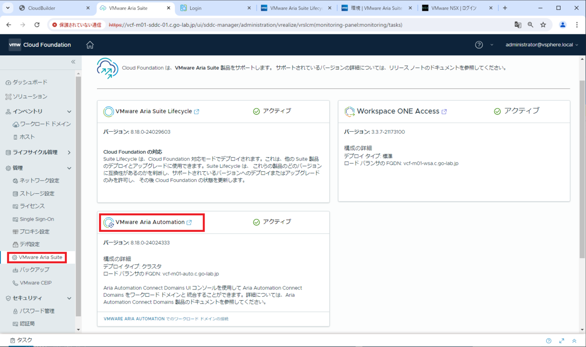Open バックアップ page
This screenshot has height=347, width=586.
pos(31,269)
